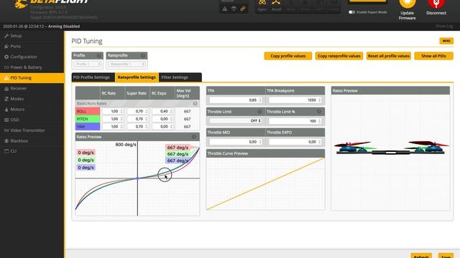Click the Save button
Screen dimensions: 460x258
pyautogui.click(x=446, y=256)
